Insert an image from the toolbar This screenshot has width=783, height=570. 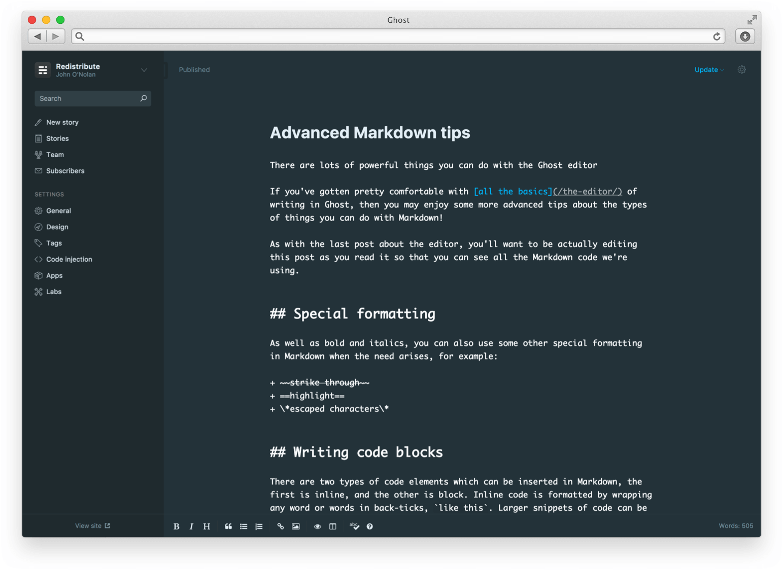coord(296,526)
